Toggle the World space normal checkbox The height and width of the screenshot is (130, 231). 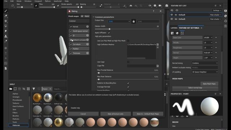coord(71,31)
